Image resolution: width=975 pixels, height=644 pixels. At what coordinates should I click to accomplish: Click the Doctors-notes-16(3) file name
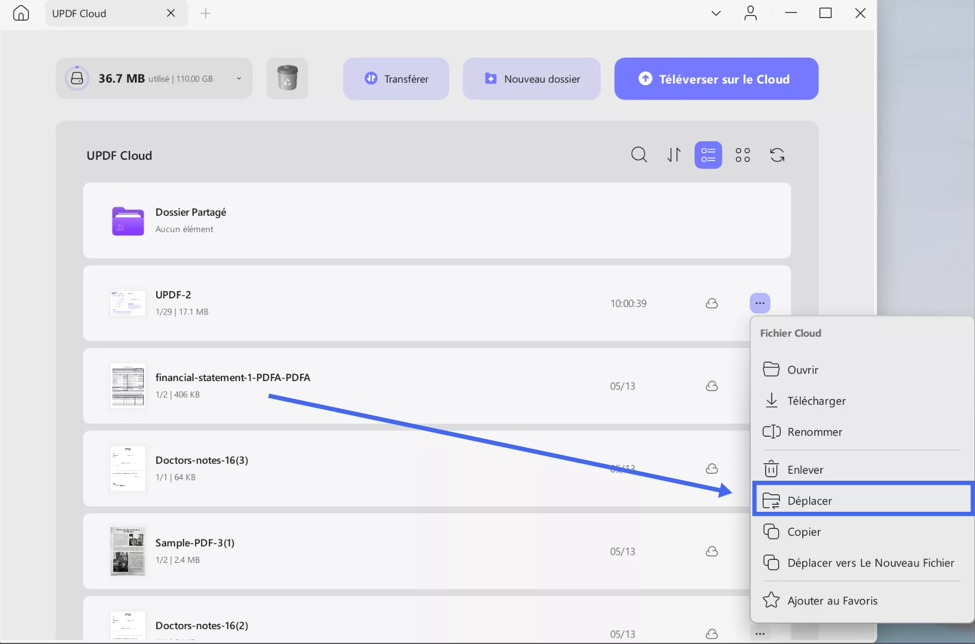tap(202, 460)
